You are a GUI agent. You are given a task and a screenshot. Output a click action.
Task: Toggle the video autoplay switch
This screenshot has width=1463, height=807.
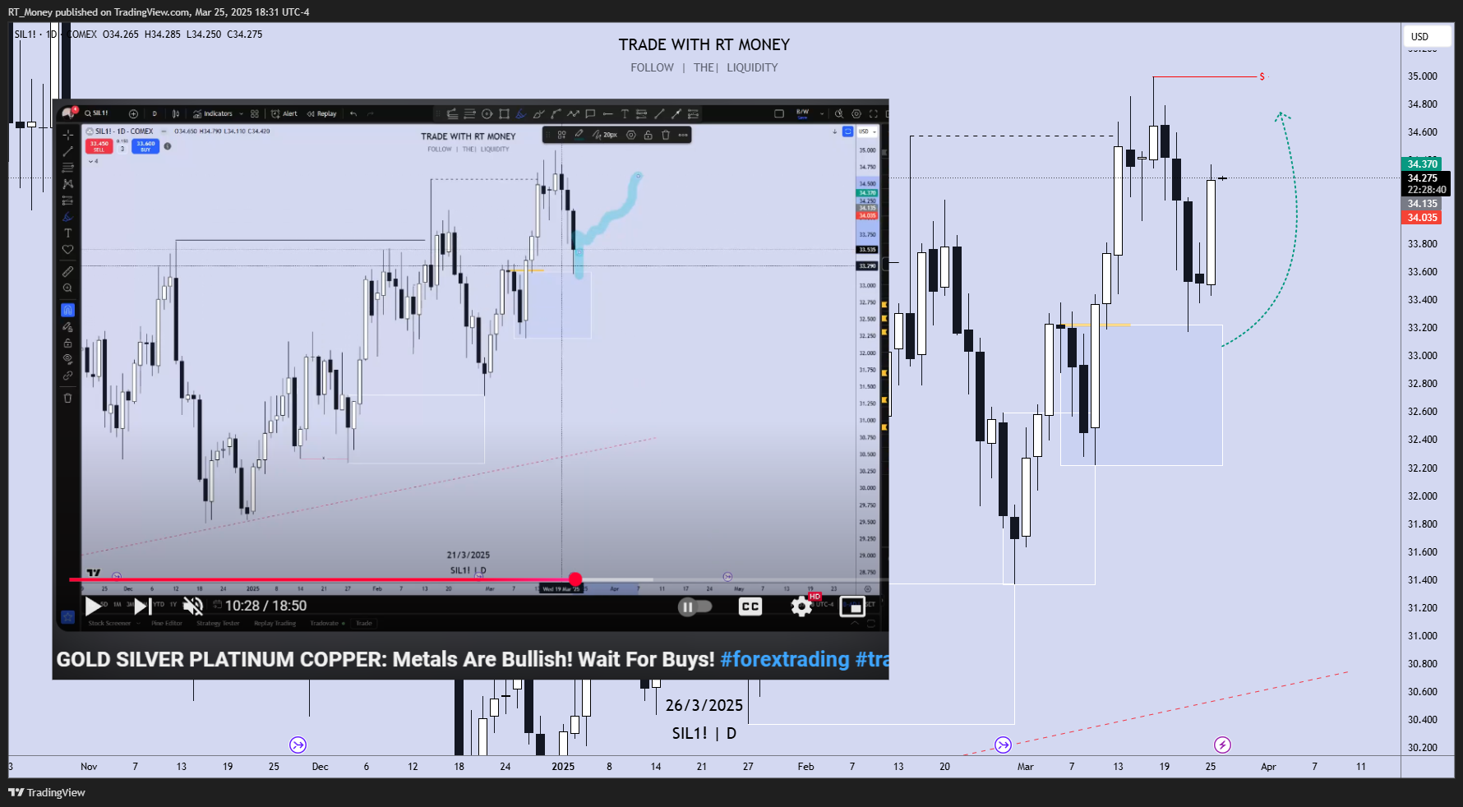tap(695, 606)
